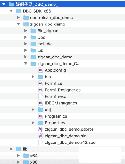Select the Form1.Designer.cs file icon

(x=41, y=90)
